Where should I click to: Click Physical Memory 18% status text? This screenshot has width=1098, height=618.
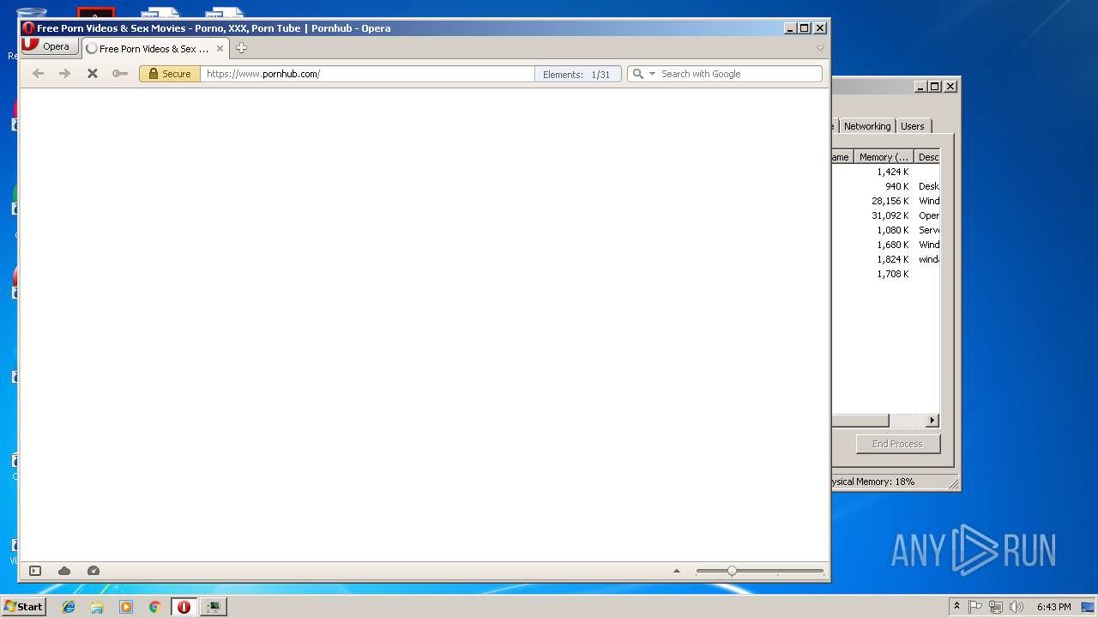(x=873, y=482)
